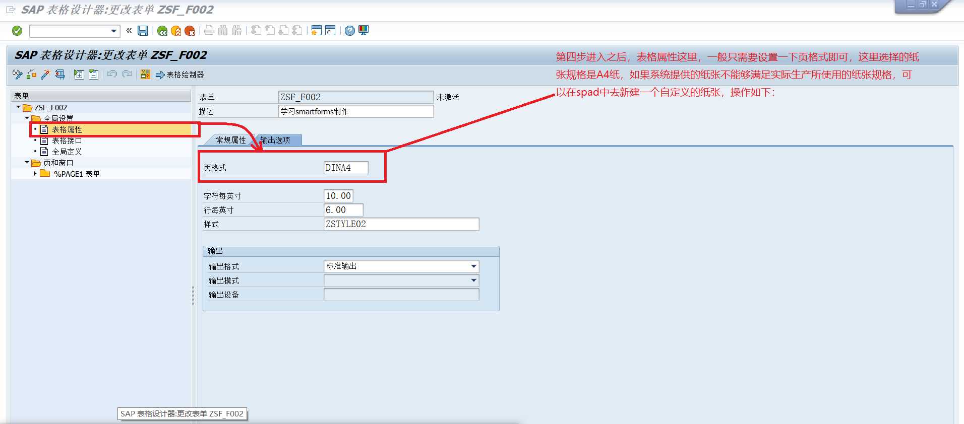Click the 表单 name field ZSF_F002
The width and height of the screenshot is (964, 424).
(x=356, y=97)
